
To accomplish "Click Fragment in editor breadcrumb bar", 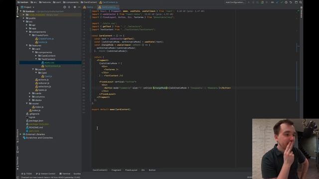I will click(116, 170).
